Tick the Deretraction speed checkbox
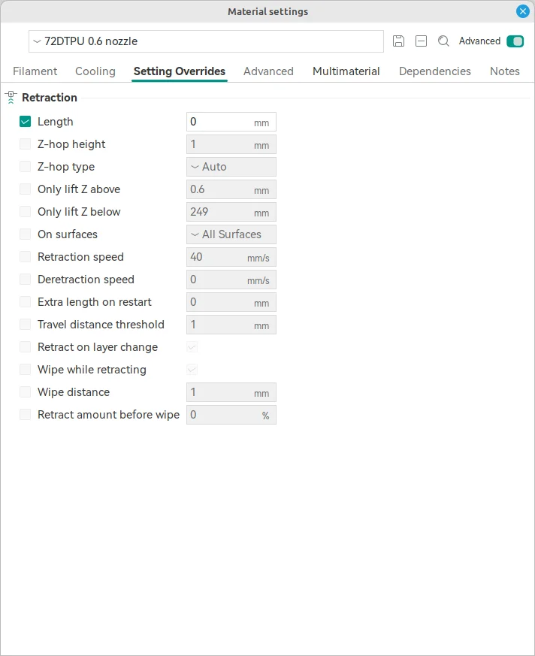535x656 pixels. click(x=25, y=280)
